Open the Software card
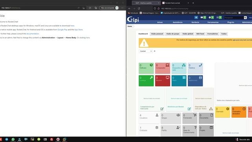 click(146, 68)
